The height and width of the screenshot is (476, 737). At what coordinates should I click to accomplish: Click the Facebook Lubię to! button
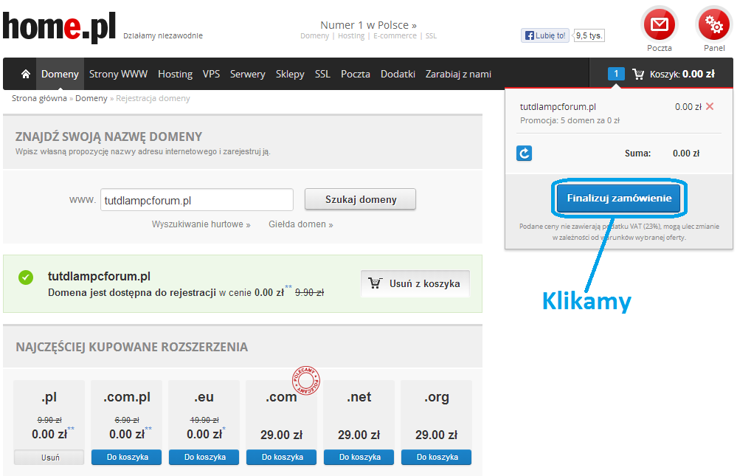pos(544,35)
